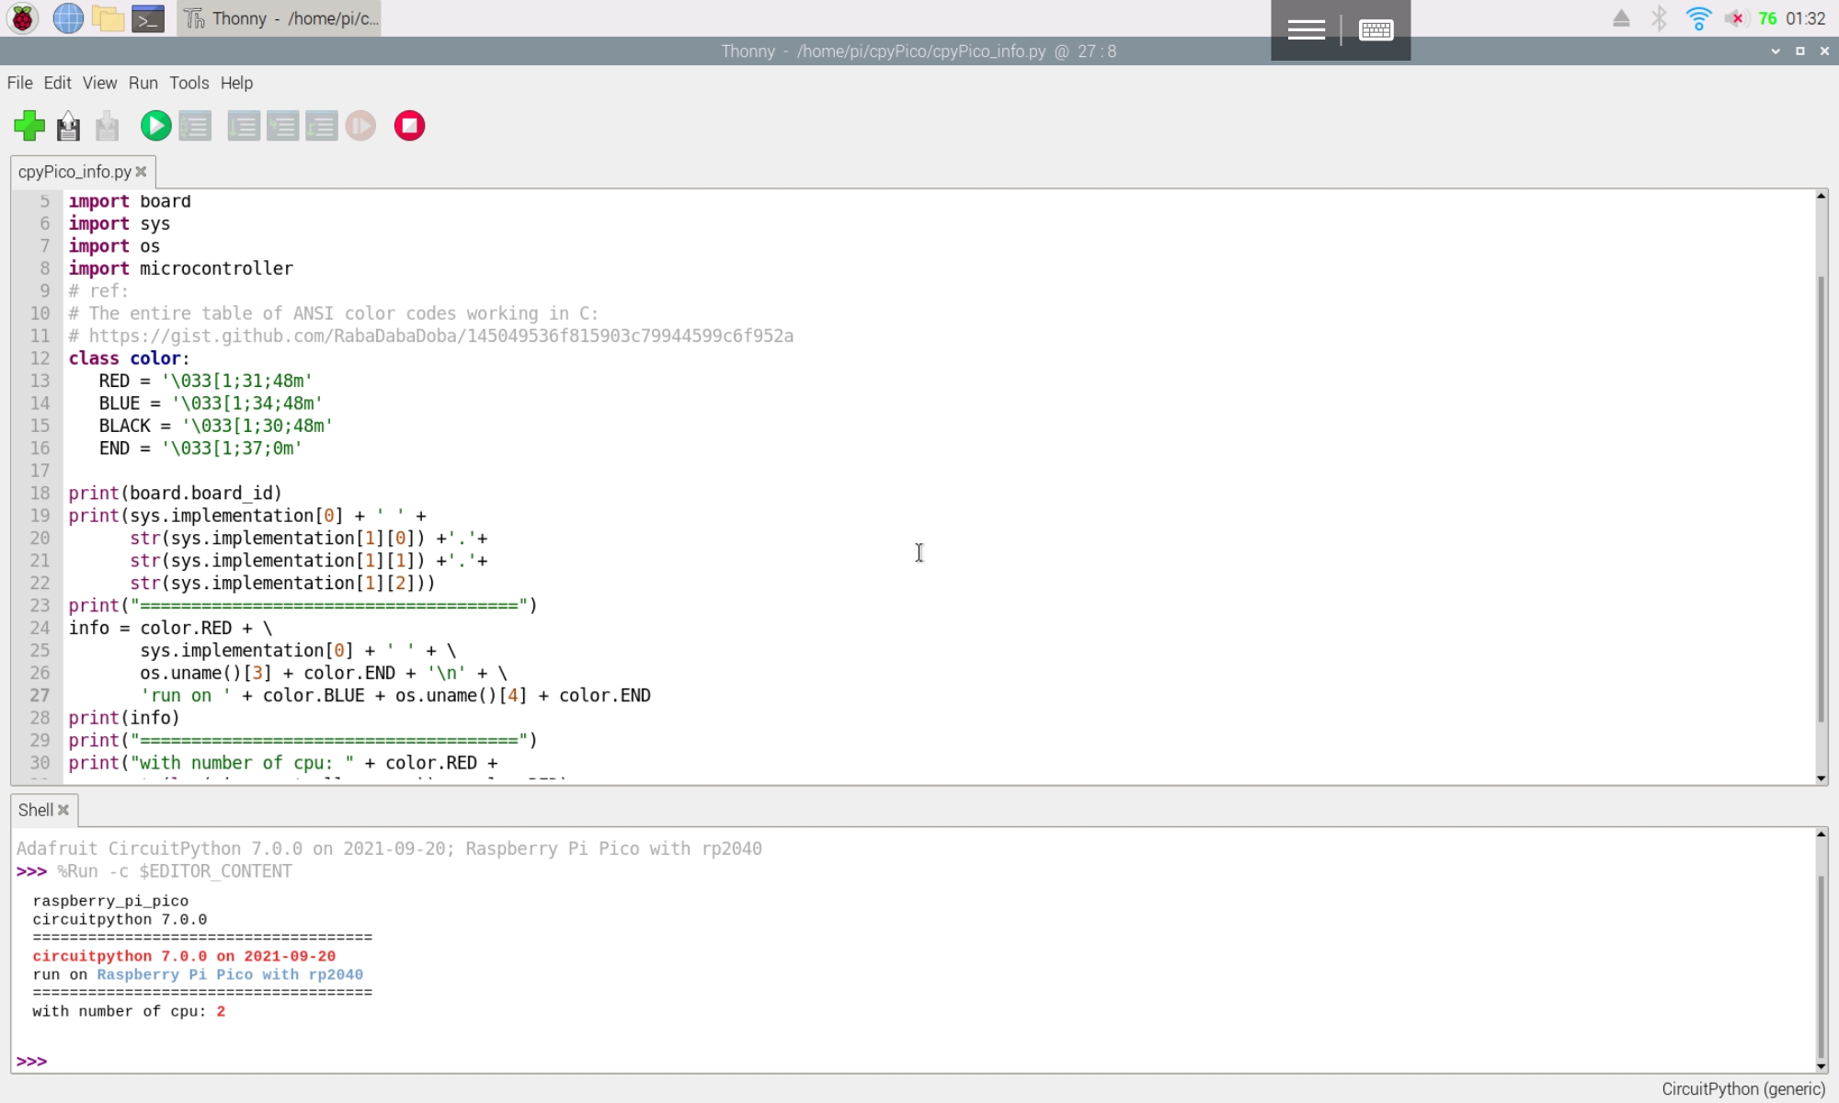This screenshot has height=1103, width=1839.
Task: Click the Debug current script icon
Action: 195,126
